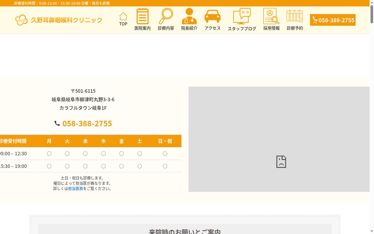Select 院長紹介 menu label
The image size is (374, 234).
pos(189,28)
